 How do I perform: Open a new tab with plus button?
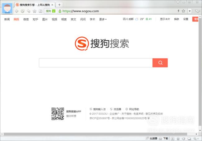tap(59, 5)
